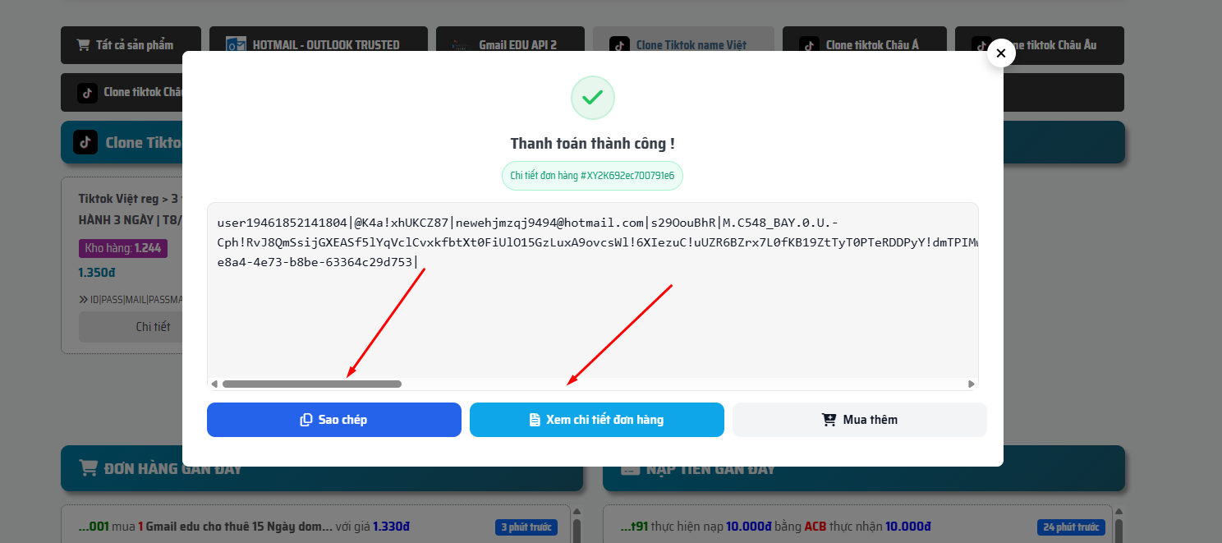Switch to Clone Tiktok name Việt tab

tap(683, 45)
